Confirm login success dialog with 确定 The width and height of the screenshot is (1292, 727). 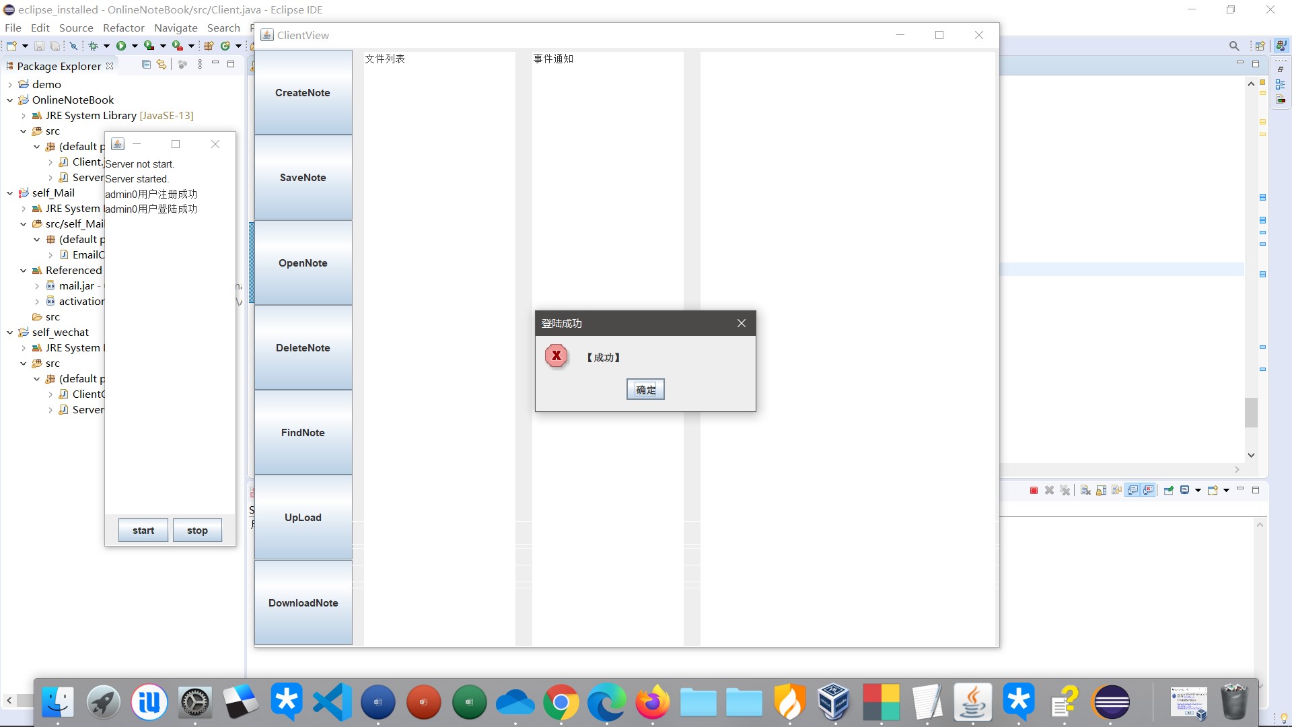point(645,389)
